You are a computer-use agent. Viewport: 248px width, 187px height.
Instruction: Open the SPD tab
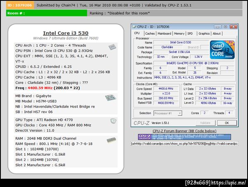click(190, 34)
